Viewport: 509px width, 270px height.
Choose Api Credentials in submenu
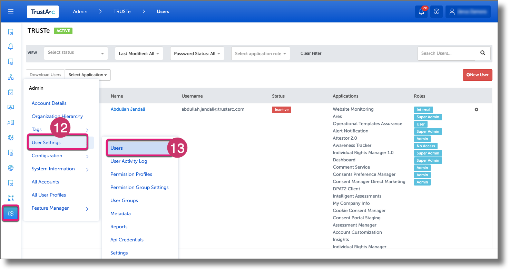pos(127,240)
